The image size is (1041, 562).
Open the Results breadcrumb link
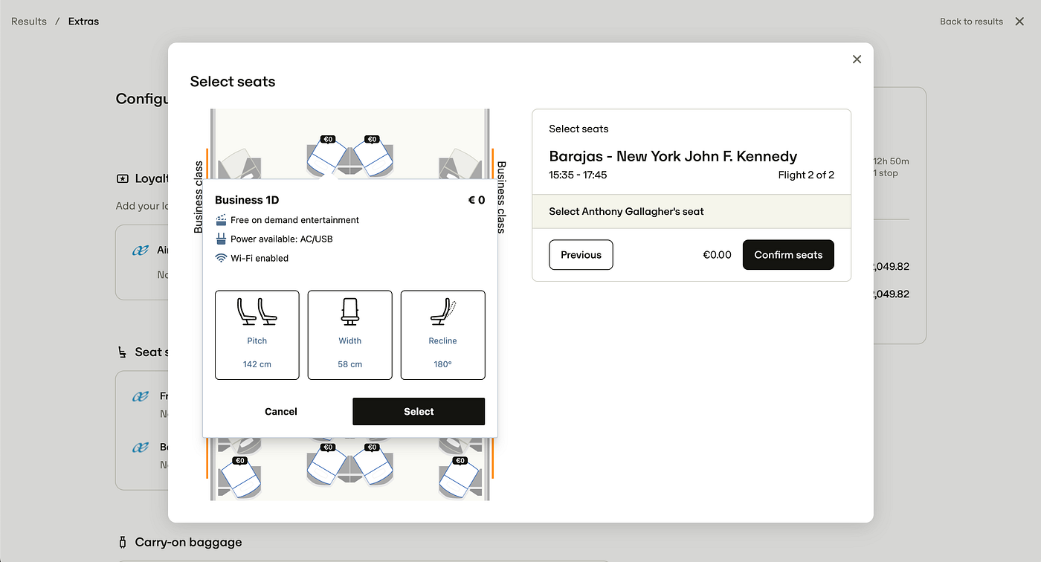29,22
